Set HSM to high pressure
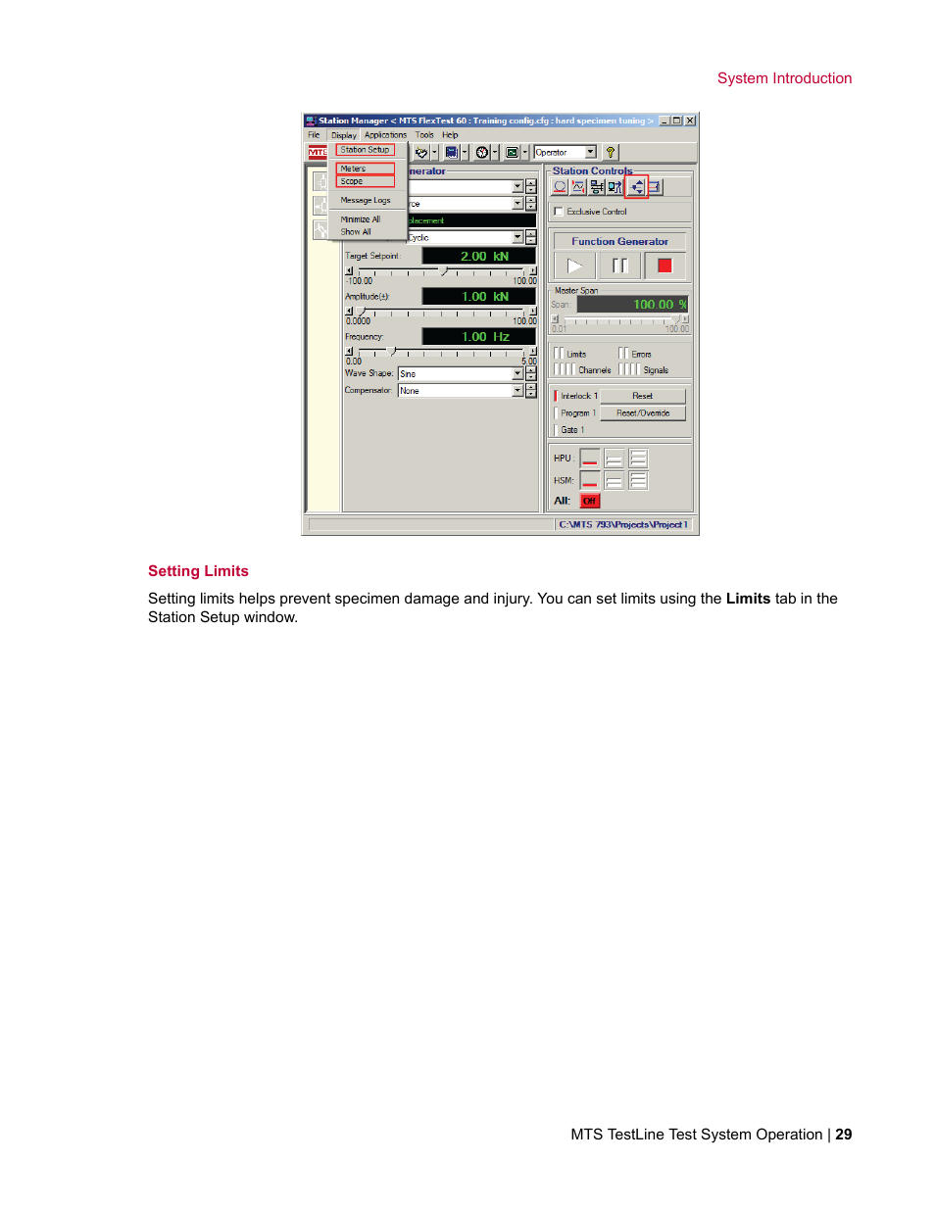 (638, 480)
